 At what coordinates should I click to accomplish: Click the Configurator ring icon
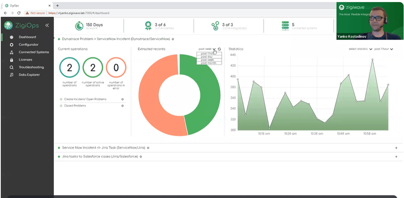11,45
